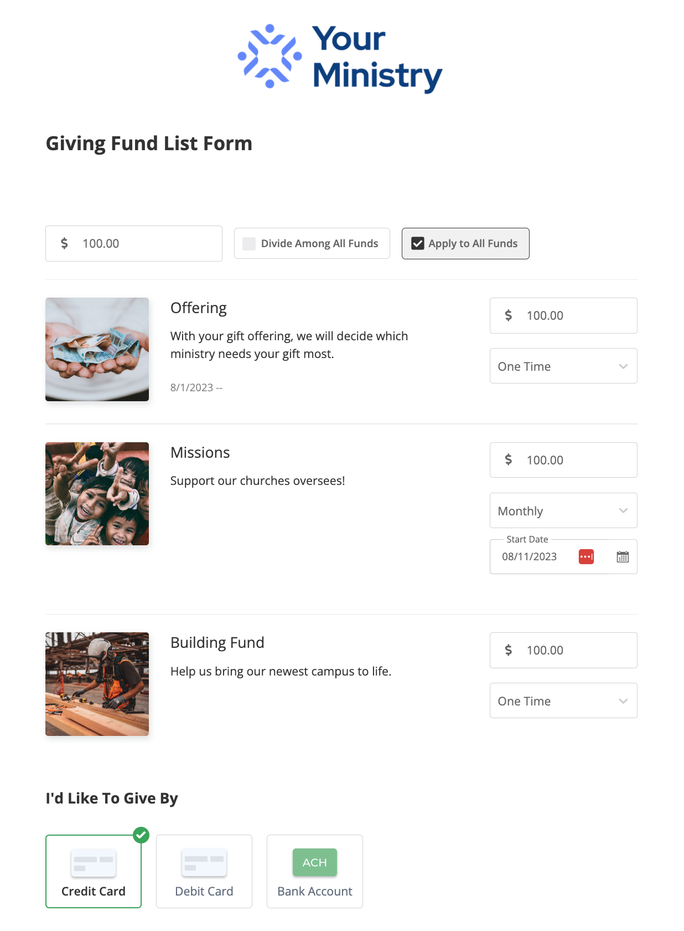684x931 pixels.
Task: Click the Your Ministry logo
Action: coord(340,58)
